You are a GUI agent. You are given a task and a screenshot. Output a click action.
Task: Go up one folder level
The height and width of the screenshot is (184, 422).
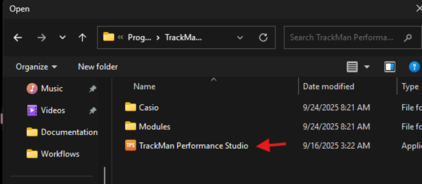(82, 37)
